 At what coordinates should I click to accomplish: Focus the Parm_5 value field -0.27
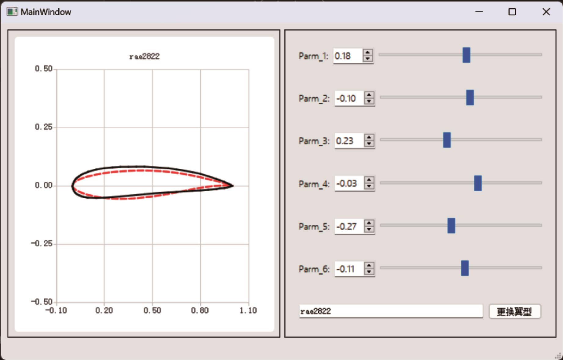(349, 226)
